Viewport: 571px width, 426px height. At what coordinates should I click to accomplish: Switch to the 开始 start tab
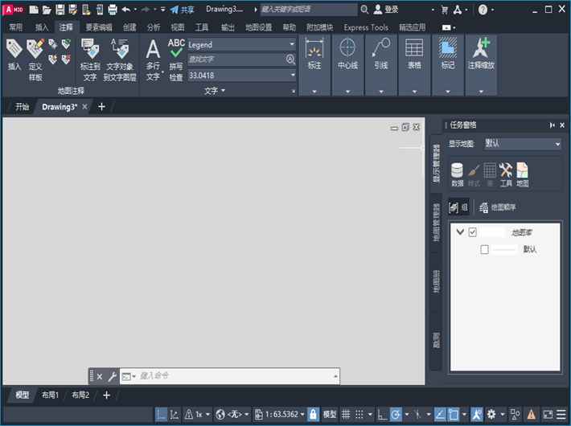[22, 107]
